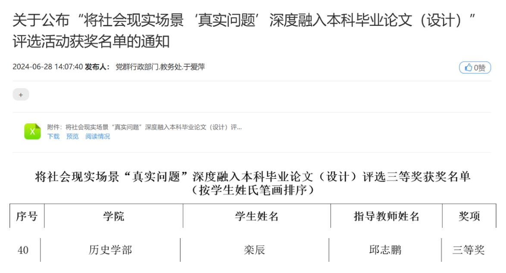Click the teacher name cell 邱志鹏
Image resolution: width=506 pixels, height=273 pixels.
coord(385,250)
